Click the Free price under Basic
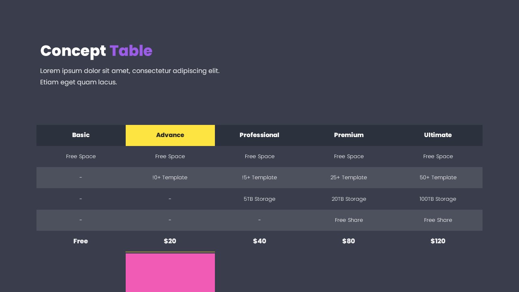This screenshot has height=292, width=519. click(x=81, y=241)
